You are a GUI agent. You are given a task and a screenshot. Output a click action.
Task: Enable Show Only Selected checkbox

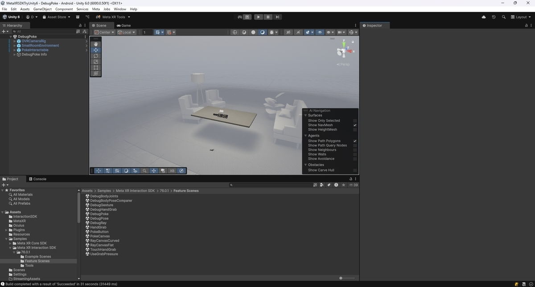pyautogui.click(x=355, y=121)
